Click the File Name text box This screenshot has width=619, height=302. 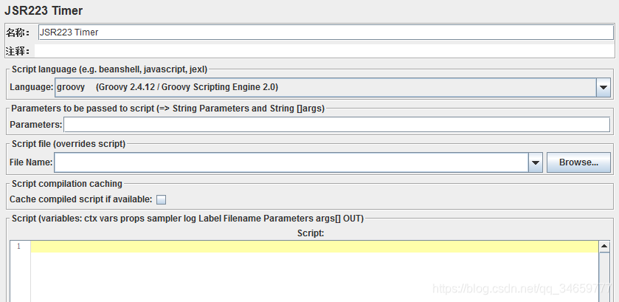pyautogui.click(x=291, y=162)
